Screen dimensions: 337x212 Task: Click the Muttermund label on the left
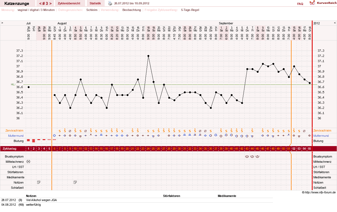point(16,136)
